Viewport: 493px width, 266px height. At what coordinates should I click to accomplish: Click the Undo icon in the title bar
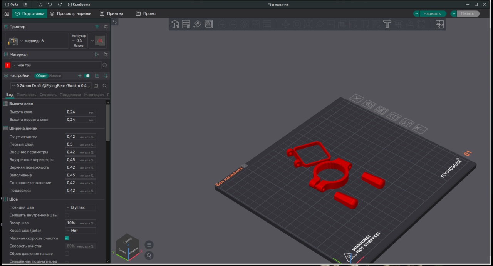coord(50,4)
